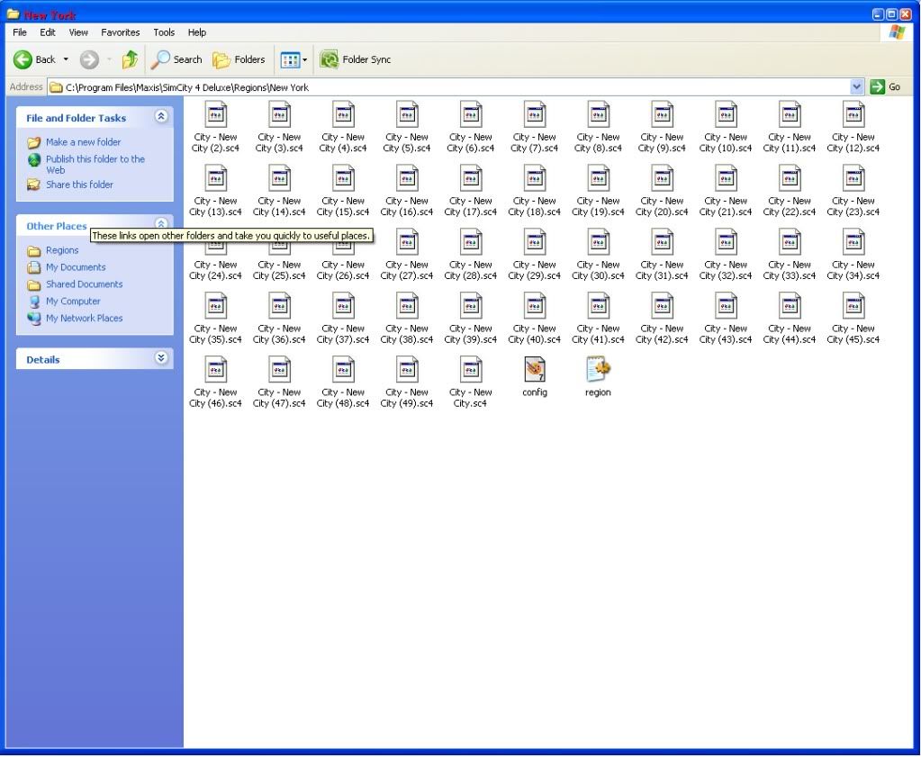Select the City - New City (3).sc4 file name
921x757 pixels.
(x=280, y=143)
